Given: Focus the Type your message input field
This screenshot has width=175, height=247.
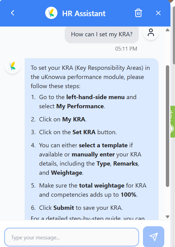Looking at the screenshot, I should click(72, 237).
